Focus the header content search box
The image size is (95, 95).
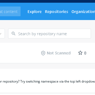tap(10, 11)
